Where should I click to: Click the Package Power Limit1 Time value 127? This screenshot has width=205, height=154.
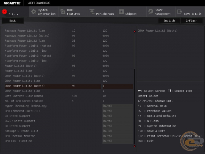pyautogui.click(x=105, y=31)
